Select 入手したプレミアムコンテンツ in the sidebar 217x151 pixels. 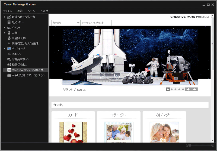pyautogui.click(x=25, y=75)
